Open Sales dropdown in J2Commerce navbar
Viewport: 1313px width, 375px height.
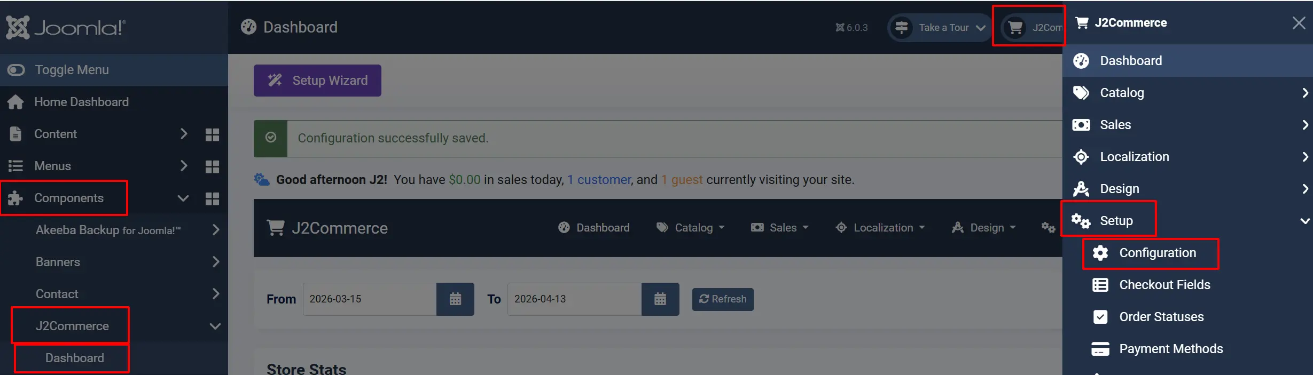[x=780, y=228]
